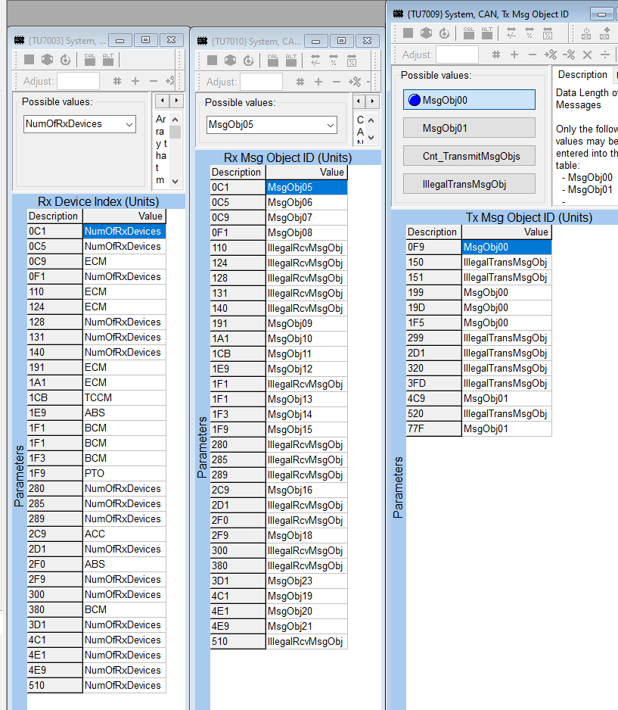The height and width of the screenshot is (710, 618).
Task: Click the # set-value icon in TU7003 Adjust bar
Action: pyautogui.click(x=117, y=81)
